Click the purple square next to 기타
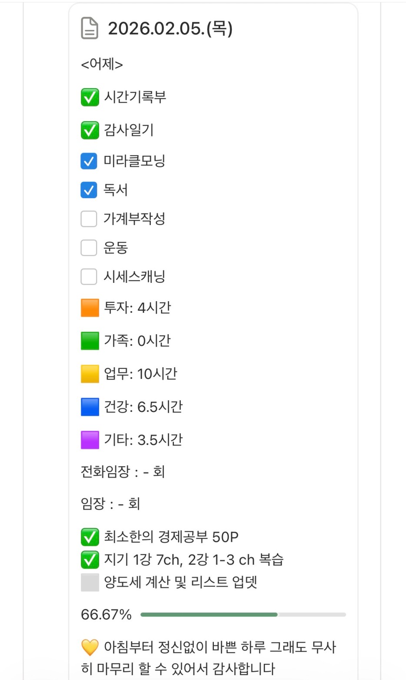This screenshot has width=406, height=680. click(90, 440)
